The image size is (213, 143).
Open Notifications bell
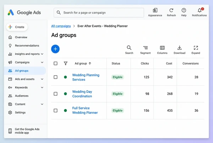point(200,10)
